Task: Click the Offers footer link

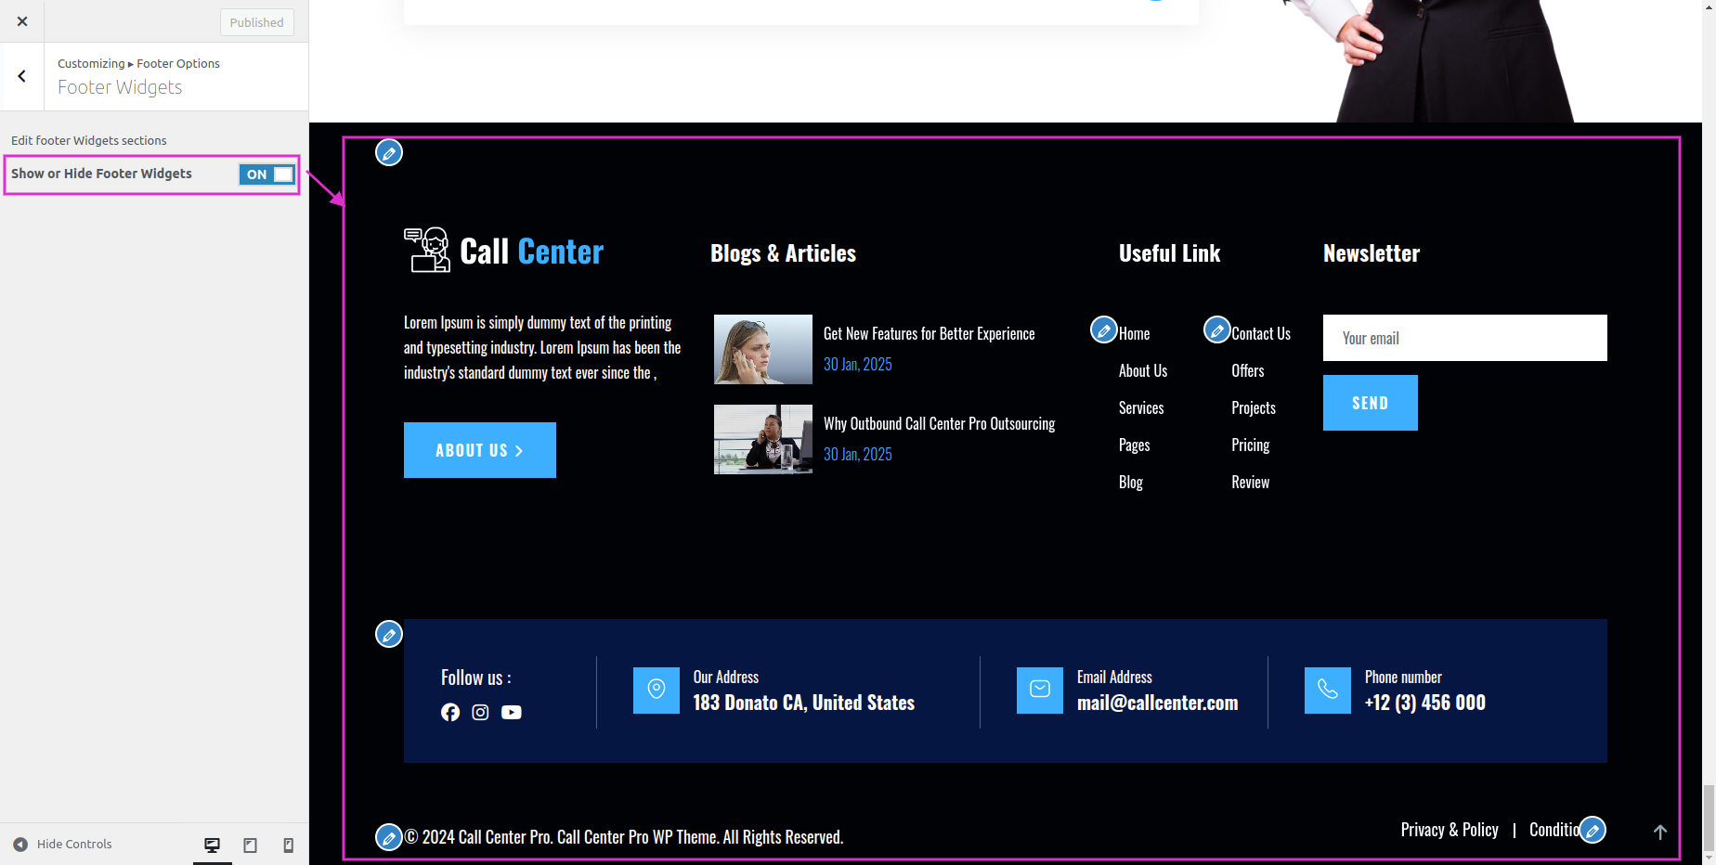Action: coord(1248,370)
